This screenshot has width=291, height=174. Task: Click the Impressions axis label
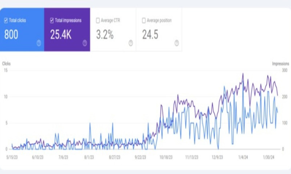[280, 64]
